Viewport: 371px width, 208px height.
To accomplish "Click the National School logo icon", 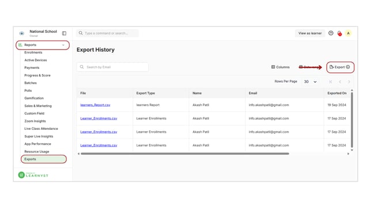I will point(22,33).
